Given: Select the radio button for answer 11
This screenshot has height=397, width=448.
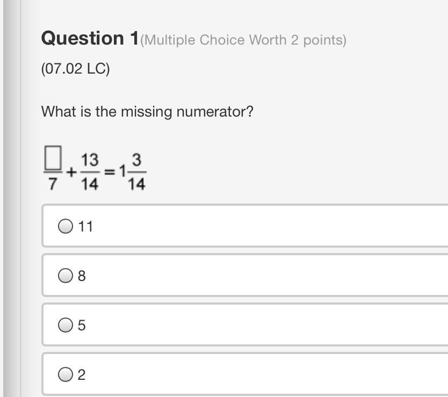Looking at the screenshot, I should [x=66, y=226].
